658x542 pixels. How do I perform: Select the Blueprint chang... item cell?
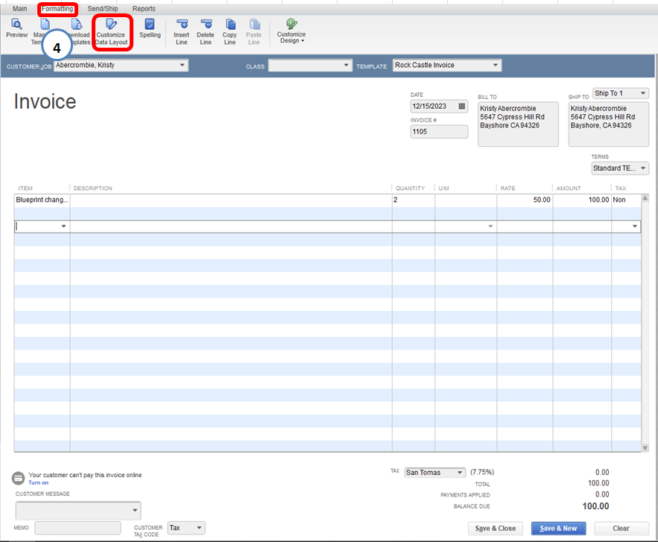click(x=42, y=201)
